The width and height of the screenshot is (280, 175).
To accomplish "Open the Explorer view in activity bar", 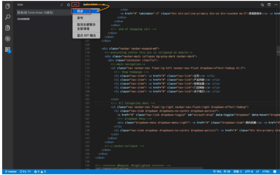I will (7, 6).
